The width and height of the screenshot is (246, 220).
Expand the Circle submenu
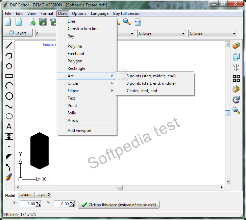87,83
